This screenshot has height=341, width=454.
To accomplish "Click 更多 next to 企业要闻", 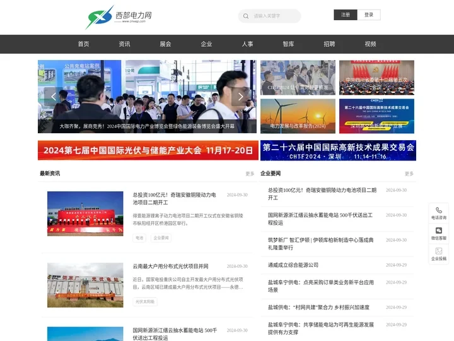I will (x=409, y=174).
